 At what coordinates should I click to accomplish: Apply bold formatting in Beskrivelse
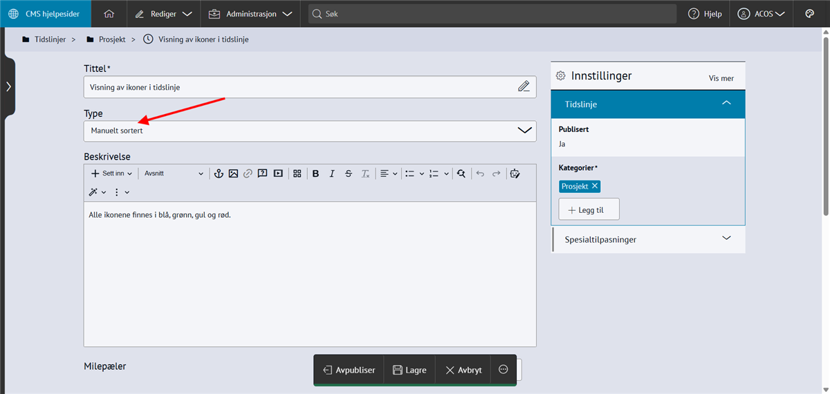(315, 173)
